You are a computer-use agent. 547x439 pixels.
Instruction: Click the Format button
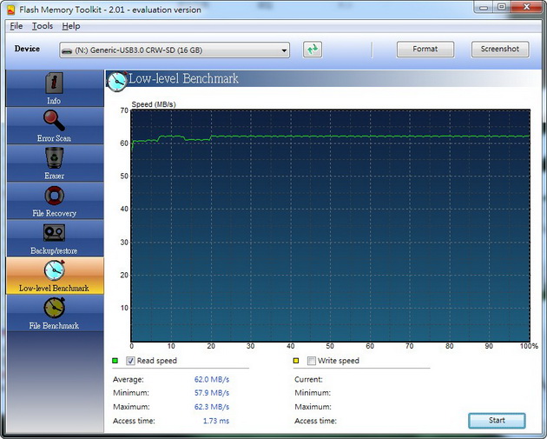click(x=425, y=50)
